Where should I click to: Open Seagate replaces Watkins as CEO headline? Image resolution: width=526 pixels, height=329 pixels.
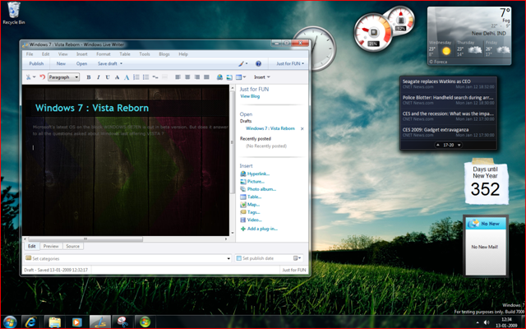click(x=436, y=81)
